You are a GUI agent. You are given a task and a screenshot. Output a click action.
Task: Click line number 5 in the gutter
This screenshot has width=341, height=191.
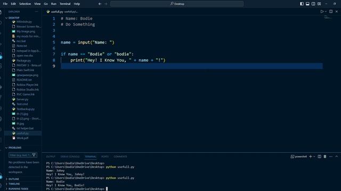click(x=54, y=42)
